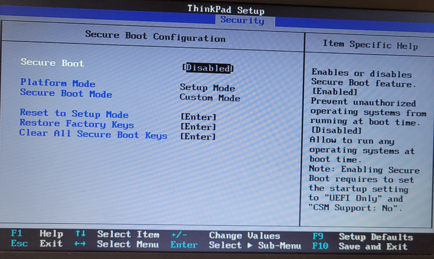
Task: Select Reset to Setup Mode
Action: [x=74, y=113]
